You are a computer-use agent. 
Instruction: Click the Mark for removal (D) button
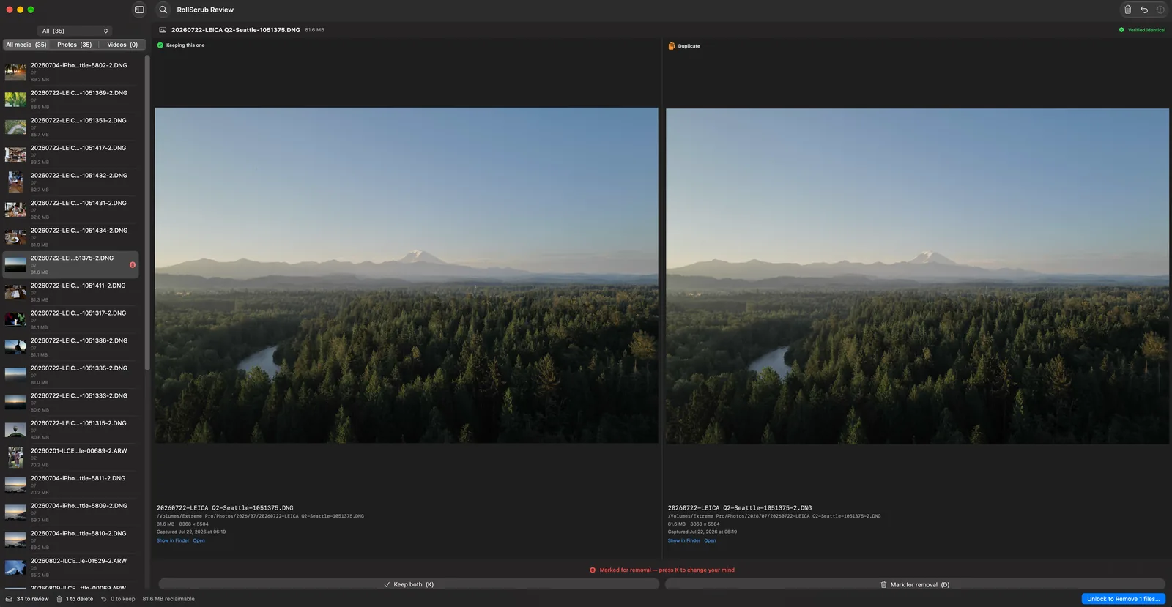click(915, 584)
